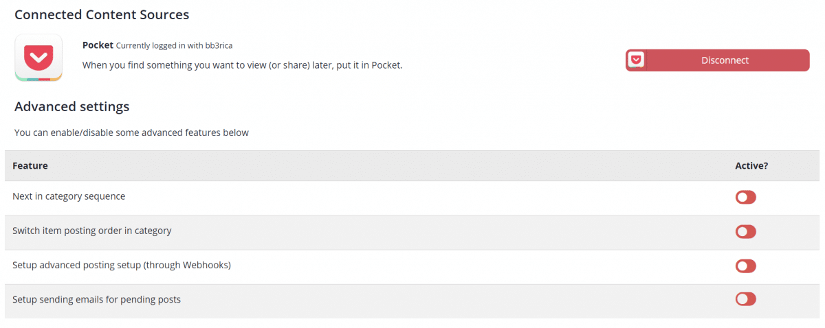Toggle Switch item posting order in category

(745, 232)
